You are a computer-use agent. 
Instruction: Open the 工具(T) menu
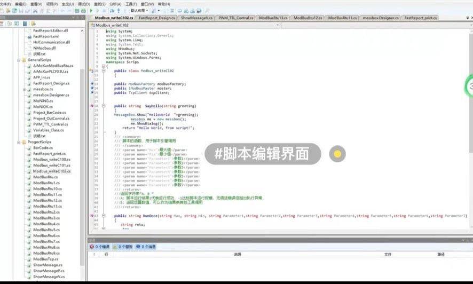coord(131,4)
